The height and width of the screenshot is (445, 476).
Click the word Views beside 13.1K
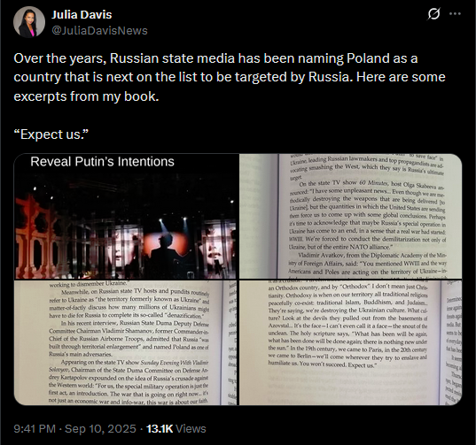191,429
